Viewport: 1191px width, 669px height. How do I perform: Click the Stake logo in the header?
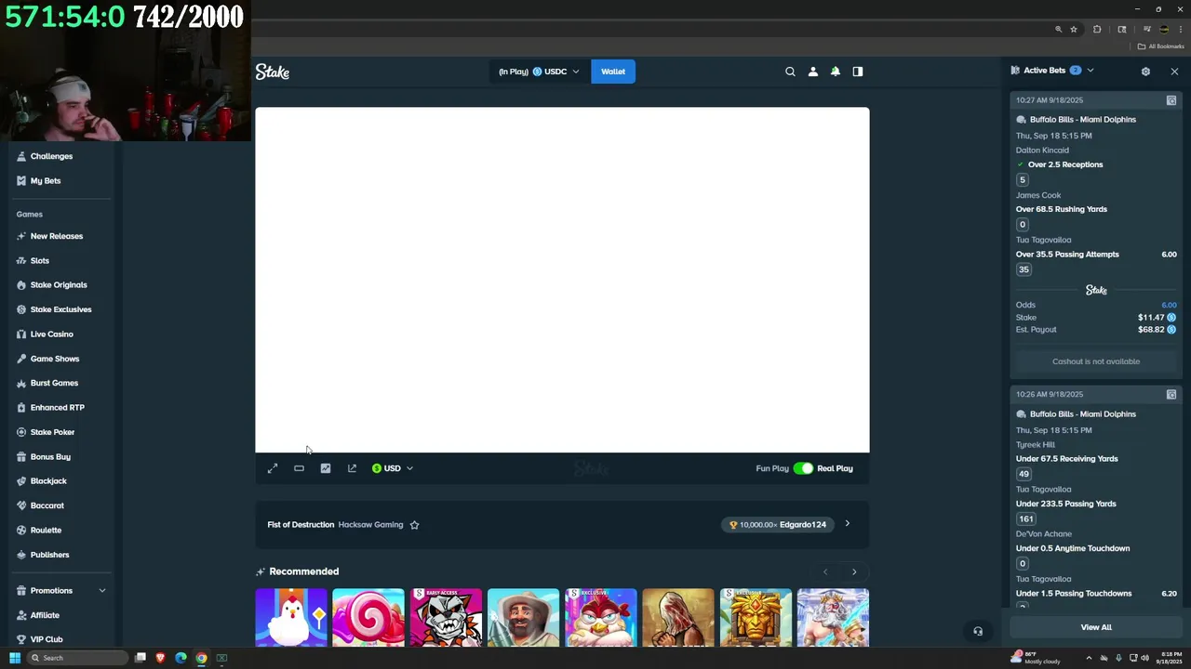click(273, 72)
